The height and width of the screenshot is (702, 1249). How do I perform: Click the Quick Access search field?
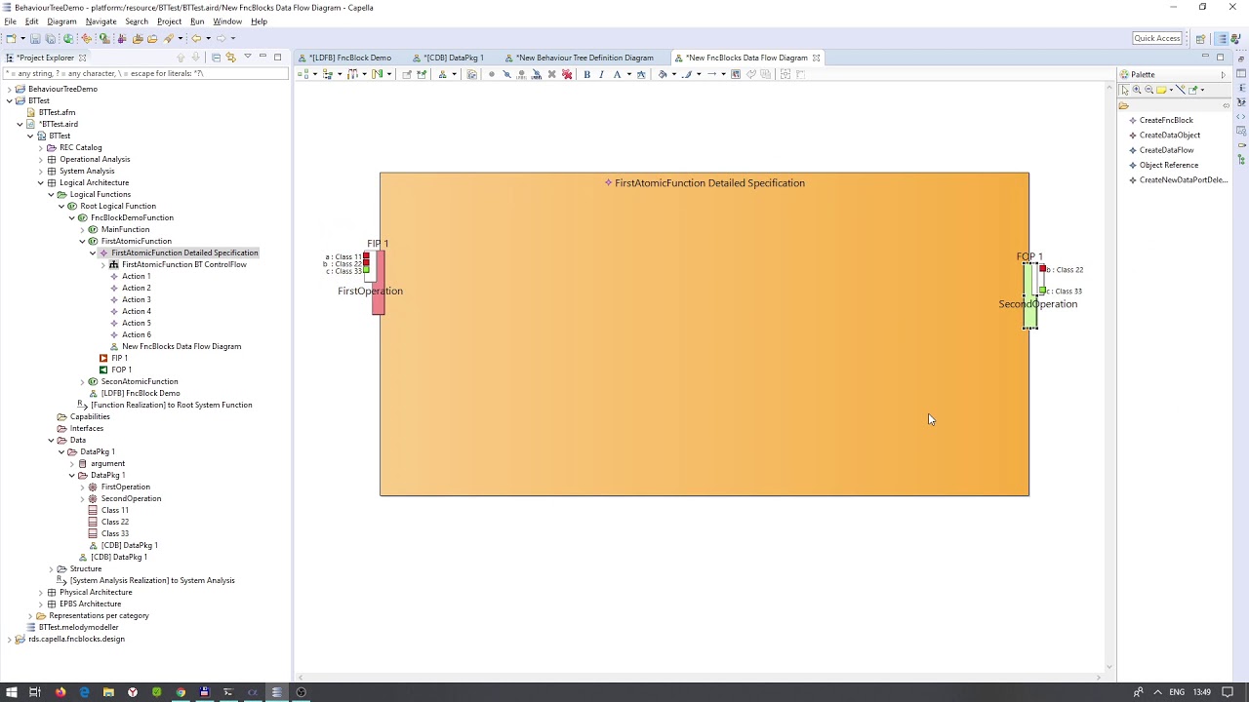[x=1157, y=38]
